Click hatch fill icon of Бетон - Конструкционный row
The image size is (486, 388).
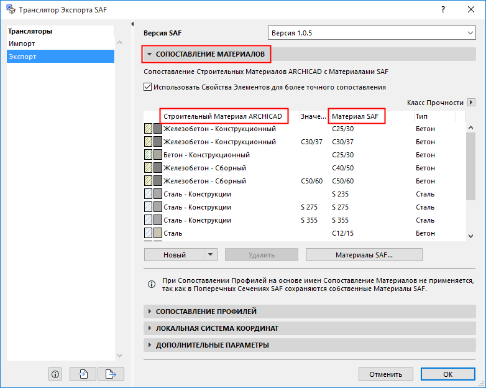click(148, 155)
